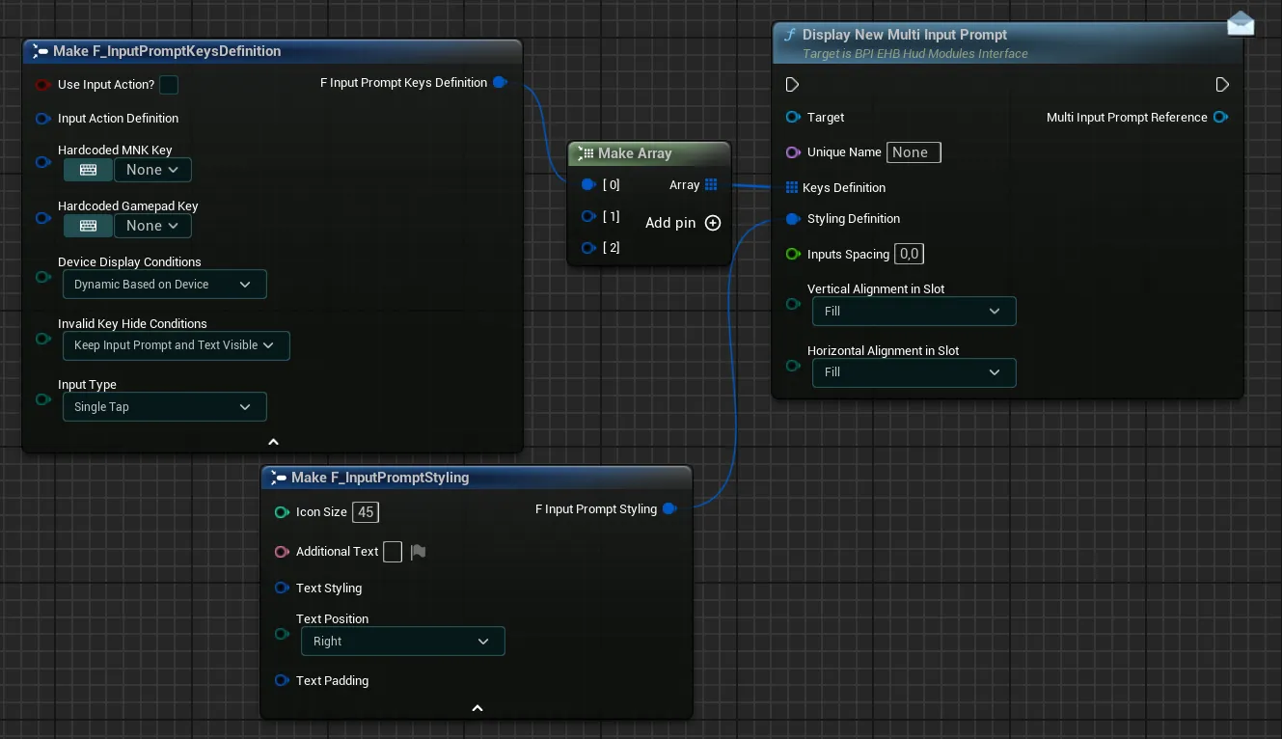Enable the Use Input Action? checkbox
The image size is (1282, 739).
[169, 85]
